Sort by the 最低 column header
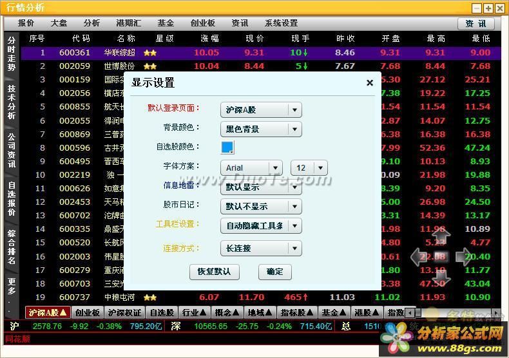This screenshot has height=358, width=509. point(481,39)
